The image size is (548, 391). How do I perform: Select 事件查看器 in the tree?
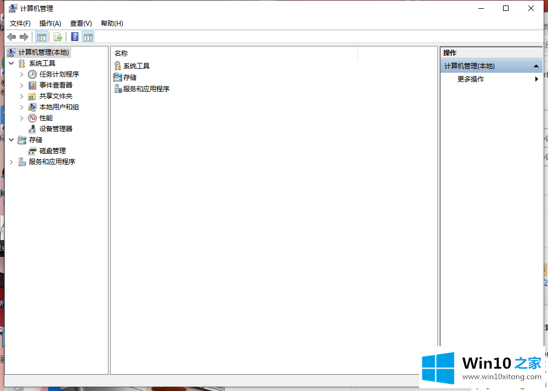pos(56,85)
